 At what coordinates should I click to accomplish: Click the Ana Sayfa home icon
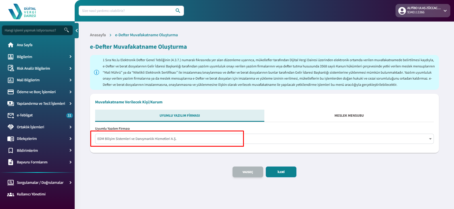pos(11,45)
